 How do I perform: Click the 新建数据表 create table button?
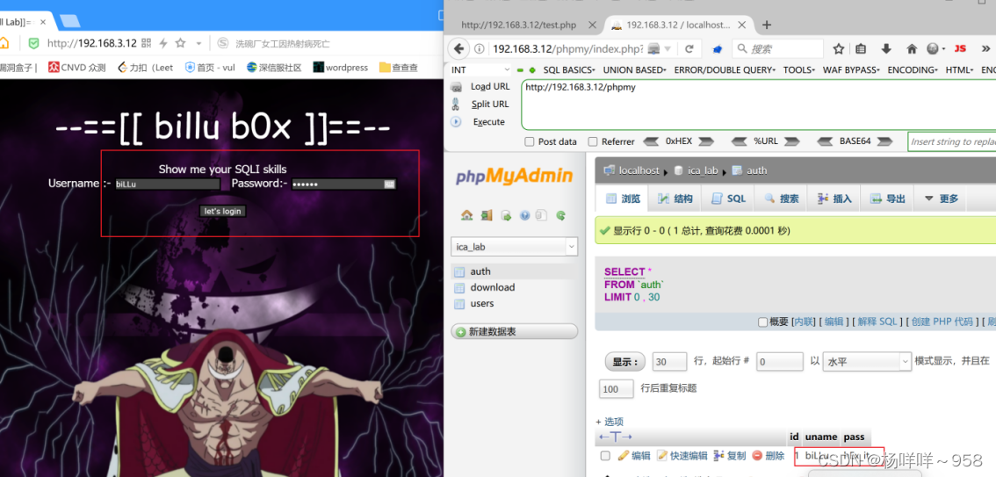tap(515, 331)
